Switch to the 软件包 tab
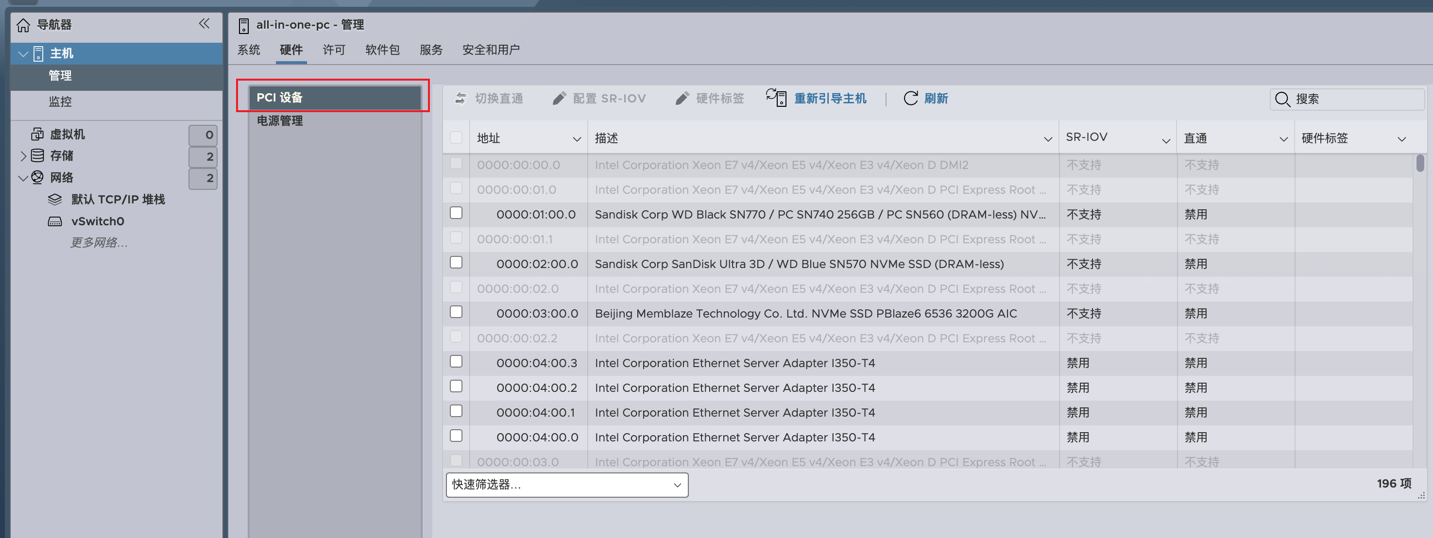 [383, 50]
